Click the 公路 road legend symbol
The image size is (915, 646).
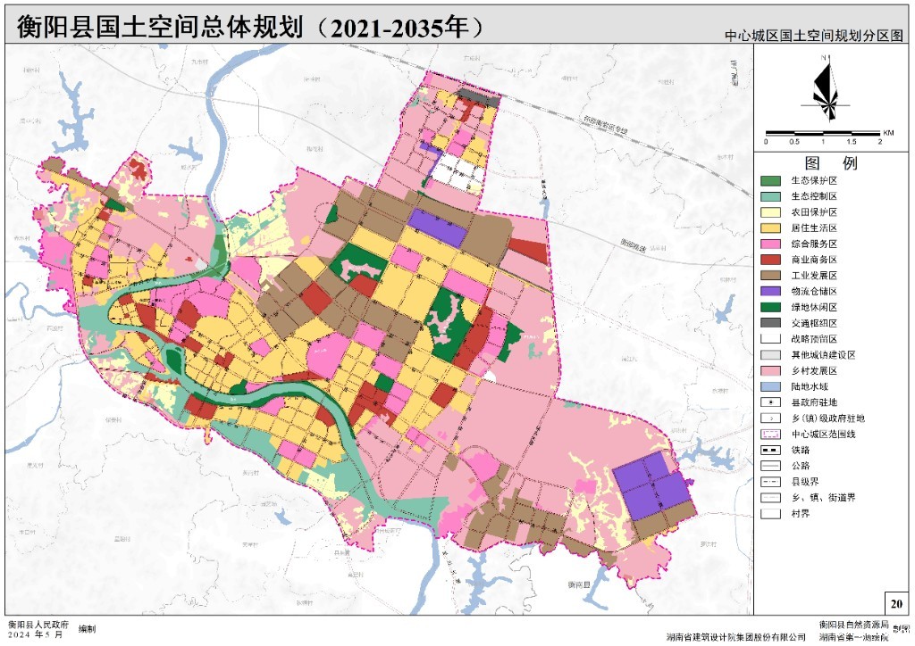(770, 466)
